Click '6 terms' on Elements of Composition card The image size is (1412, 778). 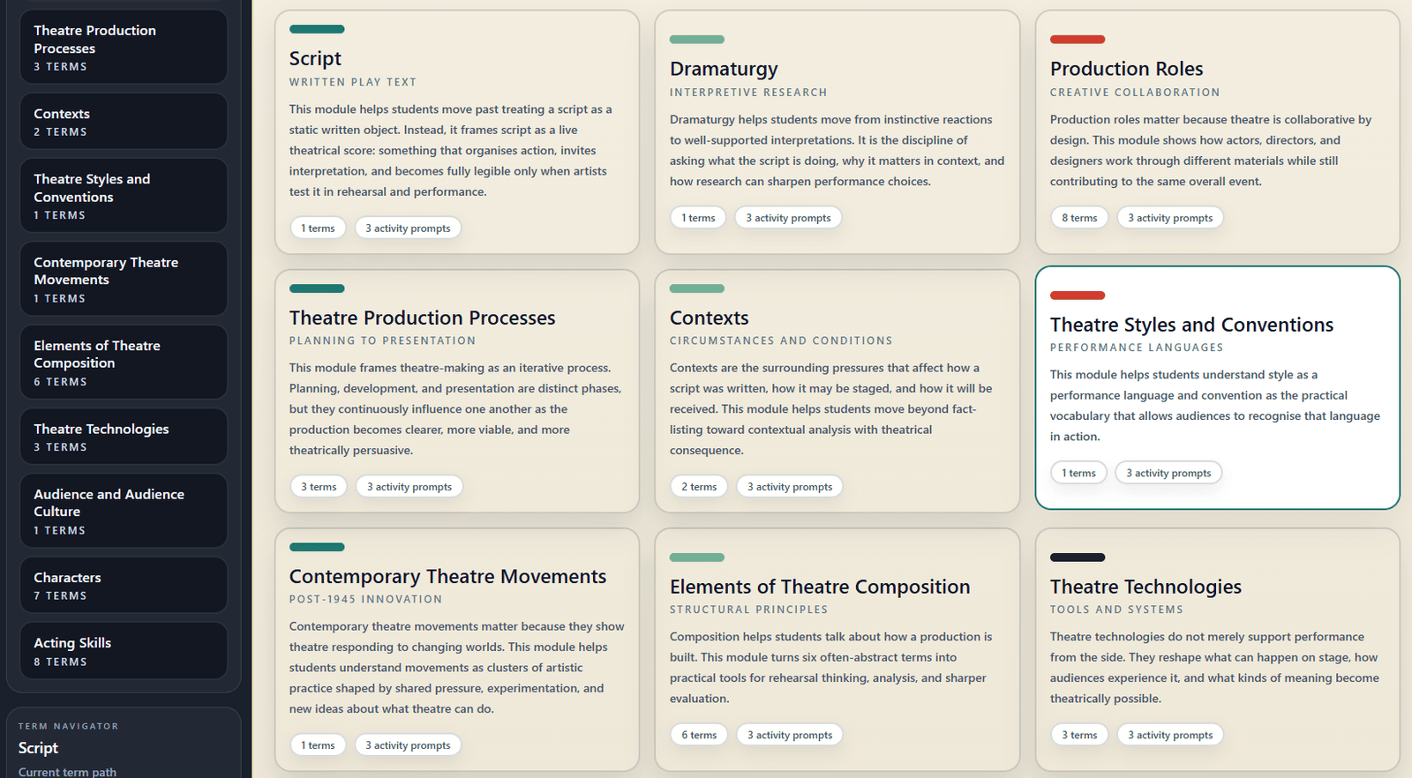(x=699, y=735)
